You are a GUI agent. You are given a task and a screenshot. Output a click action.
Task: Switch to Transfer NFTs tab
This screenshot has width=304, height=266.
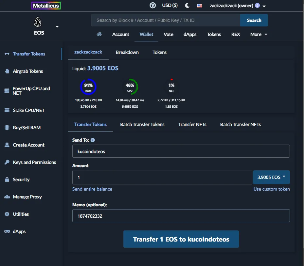pyautogui.click(x=192, y=124)
